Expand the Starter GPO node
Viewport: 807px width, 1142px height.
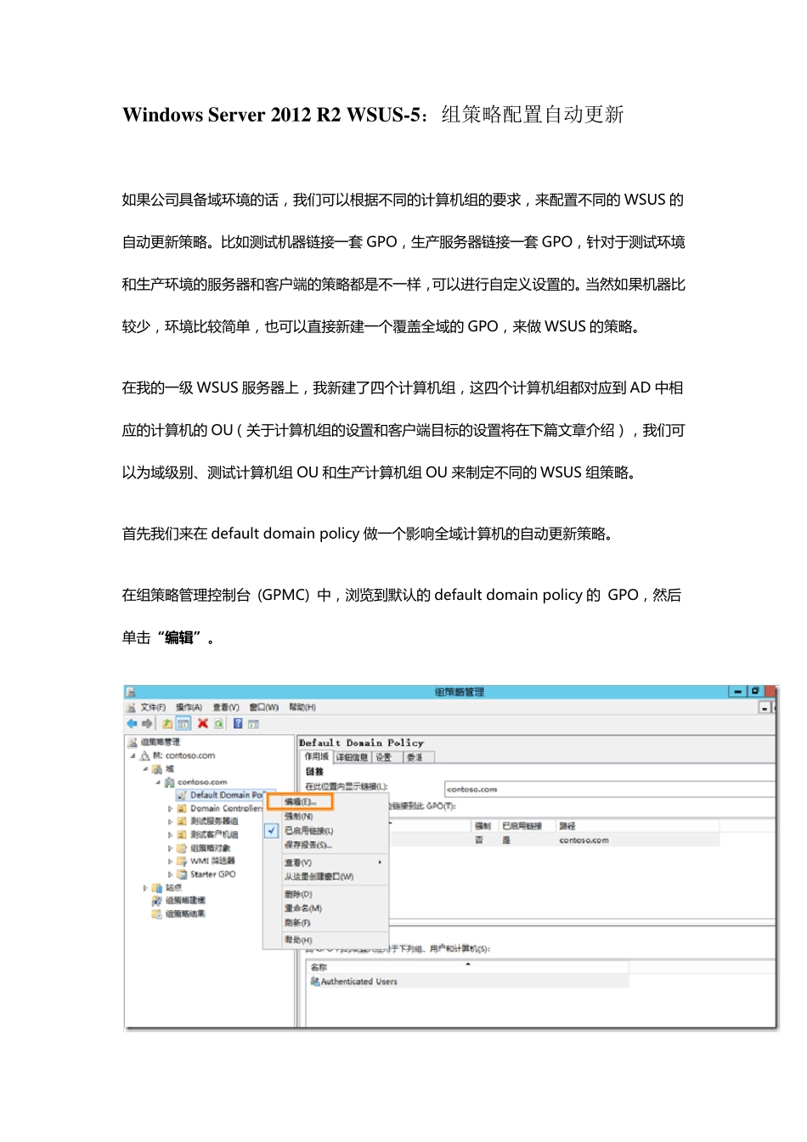tap(170, 874)
